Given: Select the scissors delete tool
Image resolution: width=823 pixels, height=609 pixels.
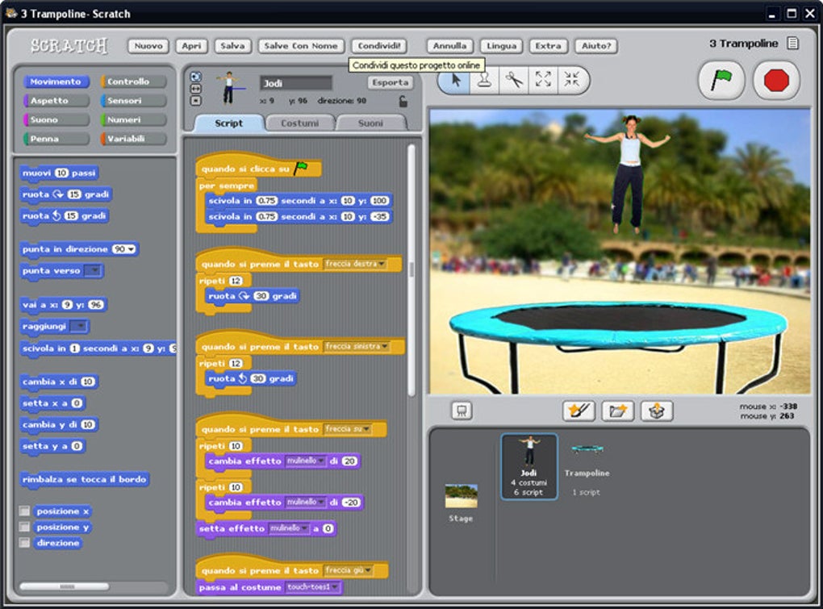Looking at the screenshot, I should (x=514, y=80).
